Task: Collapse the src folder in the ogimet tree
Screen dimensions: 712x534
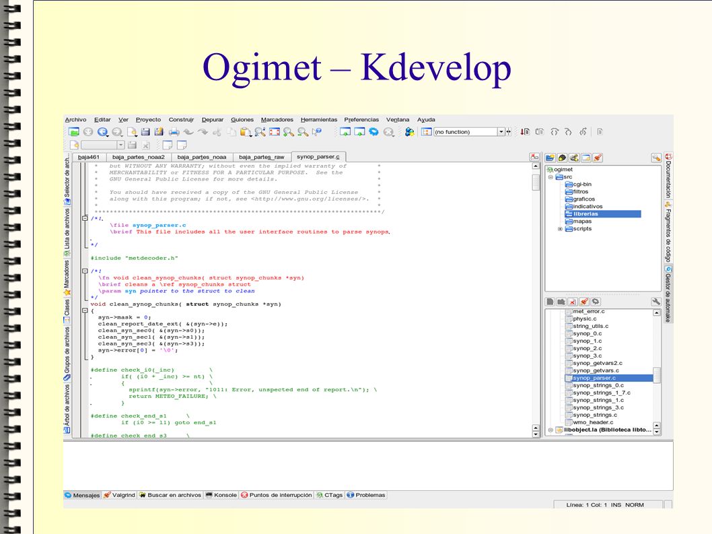Action: 550,177
